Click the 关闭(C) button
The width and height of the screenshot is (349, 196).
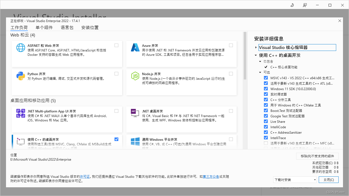click(x=328, y=180)
